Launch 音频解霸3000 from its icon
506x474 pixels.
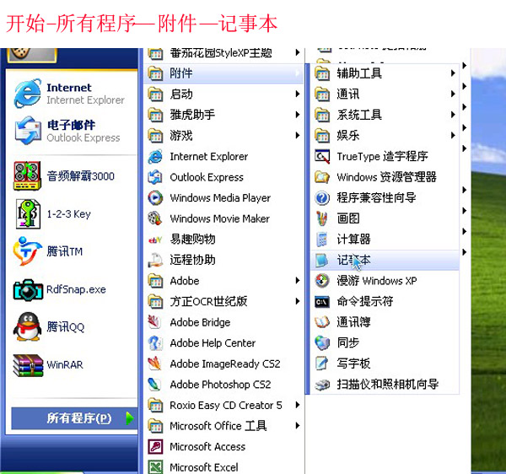(x=27, y=176)
